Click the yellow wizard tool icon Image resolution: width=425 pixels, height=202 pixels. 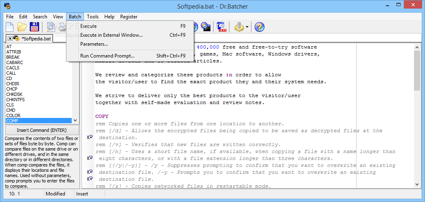pyautogui.click(x=239, y=27)
